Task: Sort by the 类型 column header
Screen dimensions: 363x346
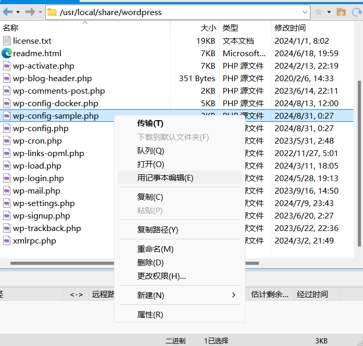Action: pos(245,28)
